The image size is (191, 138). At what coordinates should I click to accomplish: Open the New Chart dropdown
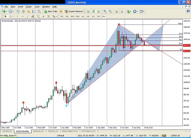4,11
